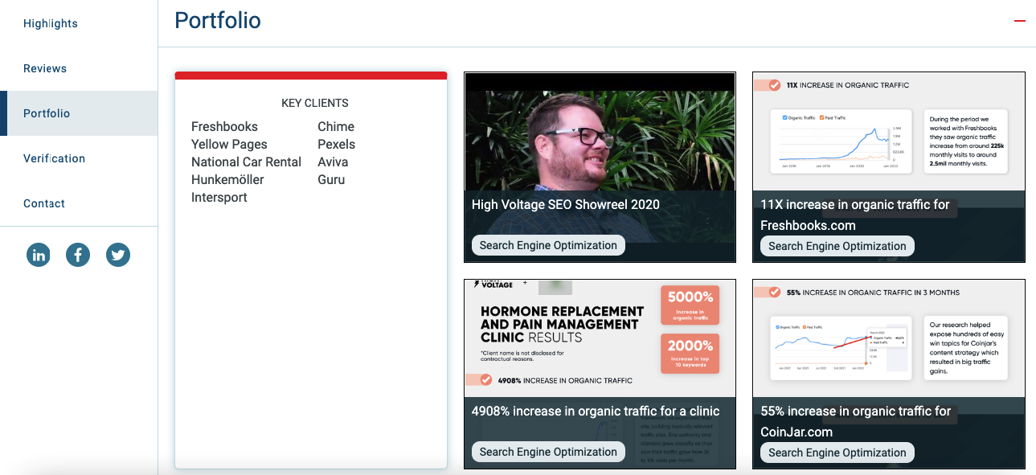This screenshot has height=475, width=1036.
Task: Open the LinkedIn social icon
Action: [x=38, y=255]
